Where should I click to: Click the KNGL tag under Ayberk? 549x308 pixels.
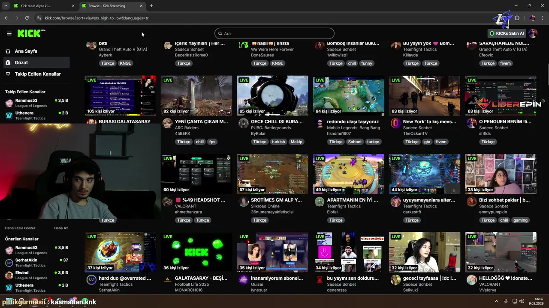click(125, 63)
